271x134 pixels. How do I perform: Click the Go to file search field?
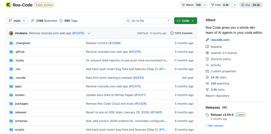149,21
